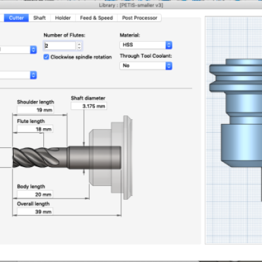Click the translucent holder collet diagram
Viewport: 262px width, 262px height.
pos(111,157)
